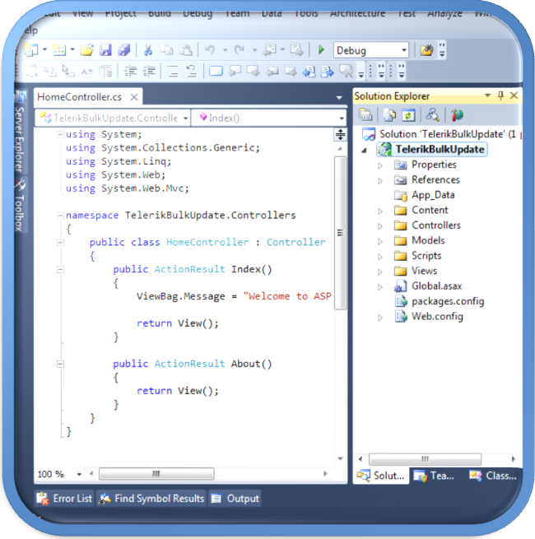Viewport: 535px width, 539px height.
Task: Start debugging with the green play icon
Action: (321, 50)
